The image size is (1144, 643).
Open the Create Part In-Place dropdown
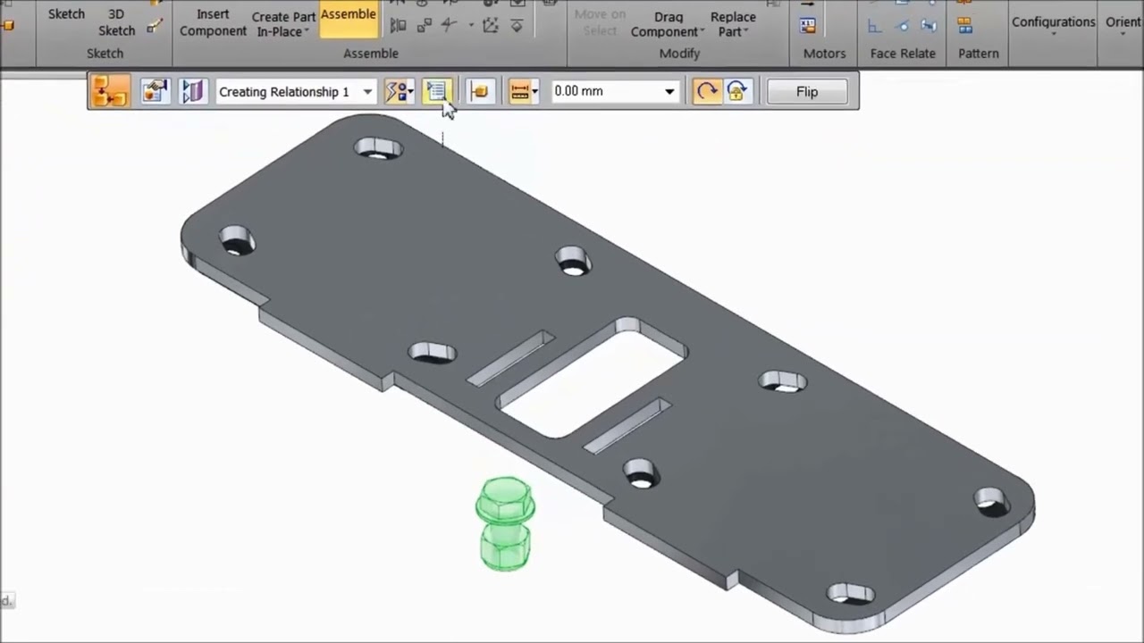pos(283,24)
